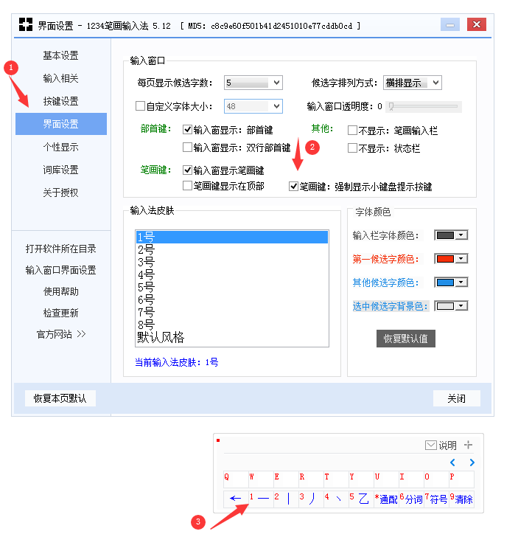Click the backspace left-arrow stroke key
The height and width of the screenshot is (537, 518).
point(236,499)
